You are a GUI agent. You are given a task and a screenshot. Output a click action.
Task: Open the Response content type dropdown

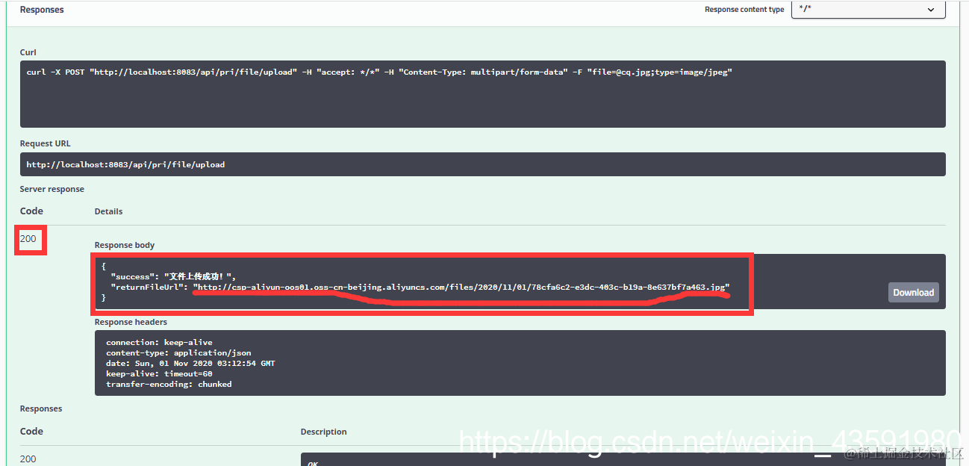868,10
